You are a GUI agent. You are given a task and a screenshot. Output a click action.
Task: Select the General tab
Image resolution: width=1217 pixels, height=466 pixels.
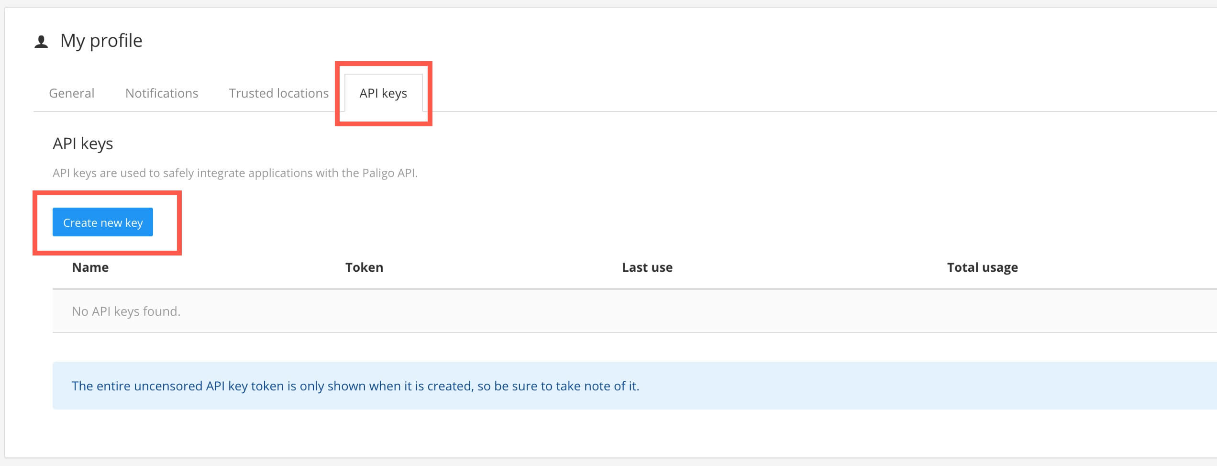click(x=71, y=93)
